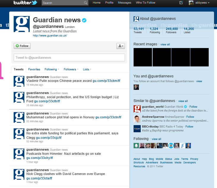Image resolution: width=217 pixels, height=188 pixels.
Task: Open the first recent image thumbnail
Action: (143, 57)
